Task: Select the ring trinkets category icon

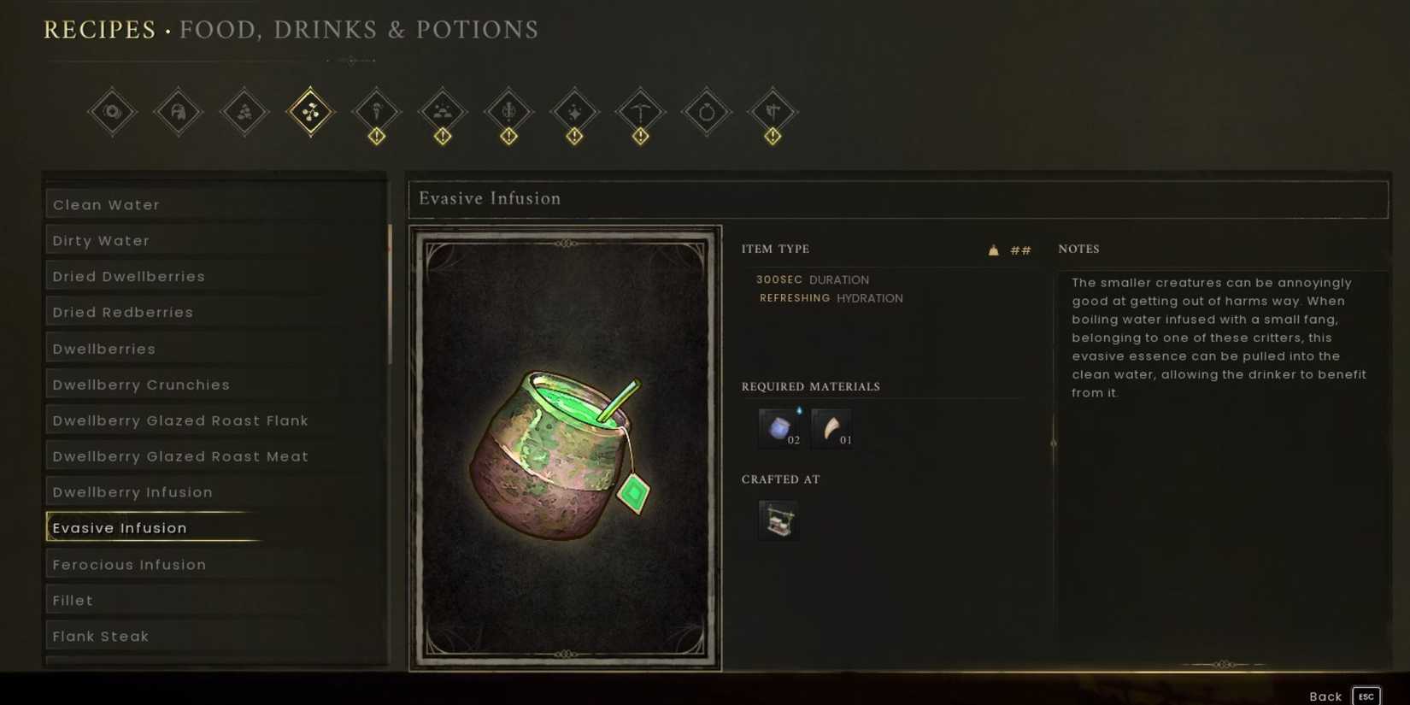Action: click(707, 112)
